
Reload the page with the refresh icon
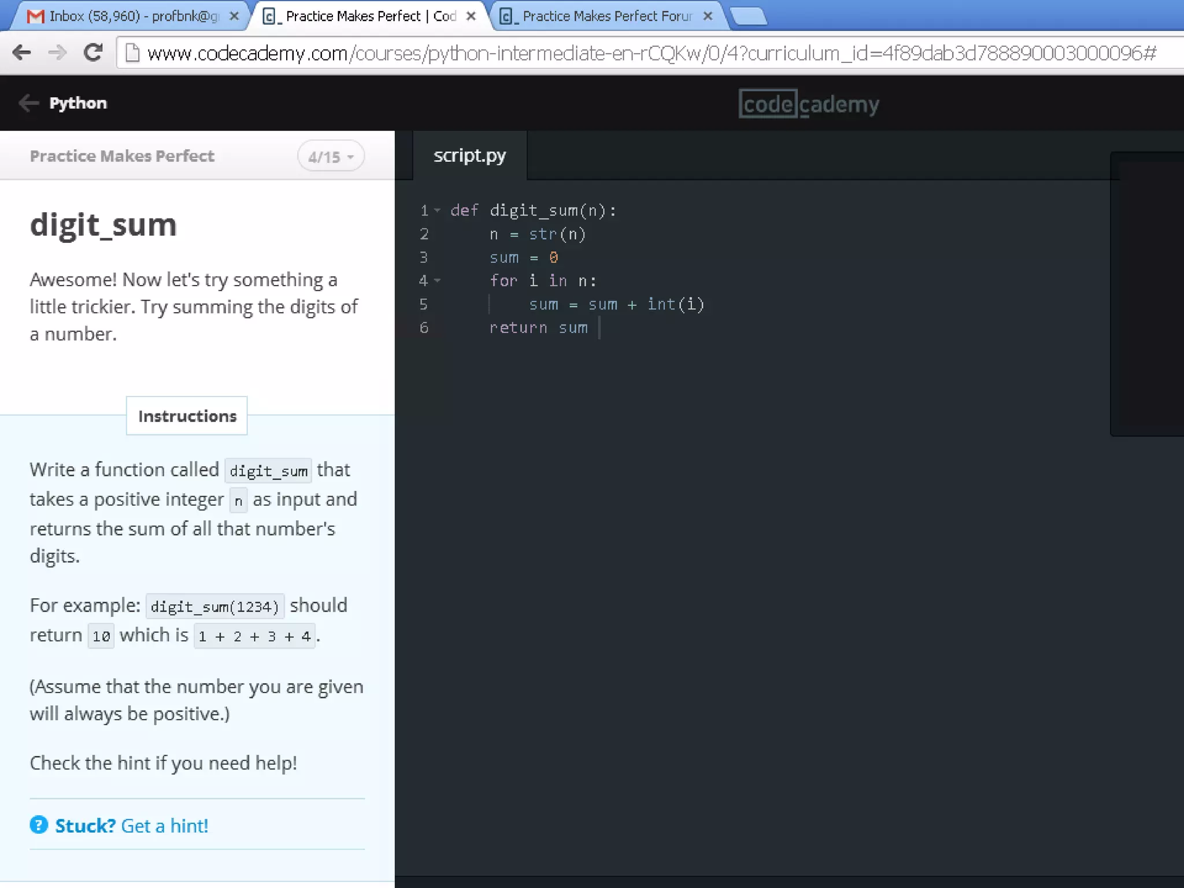(x=93, y=53)
